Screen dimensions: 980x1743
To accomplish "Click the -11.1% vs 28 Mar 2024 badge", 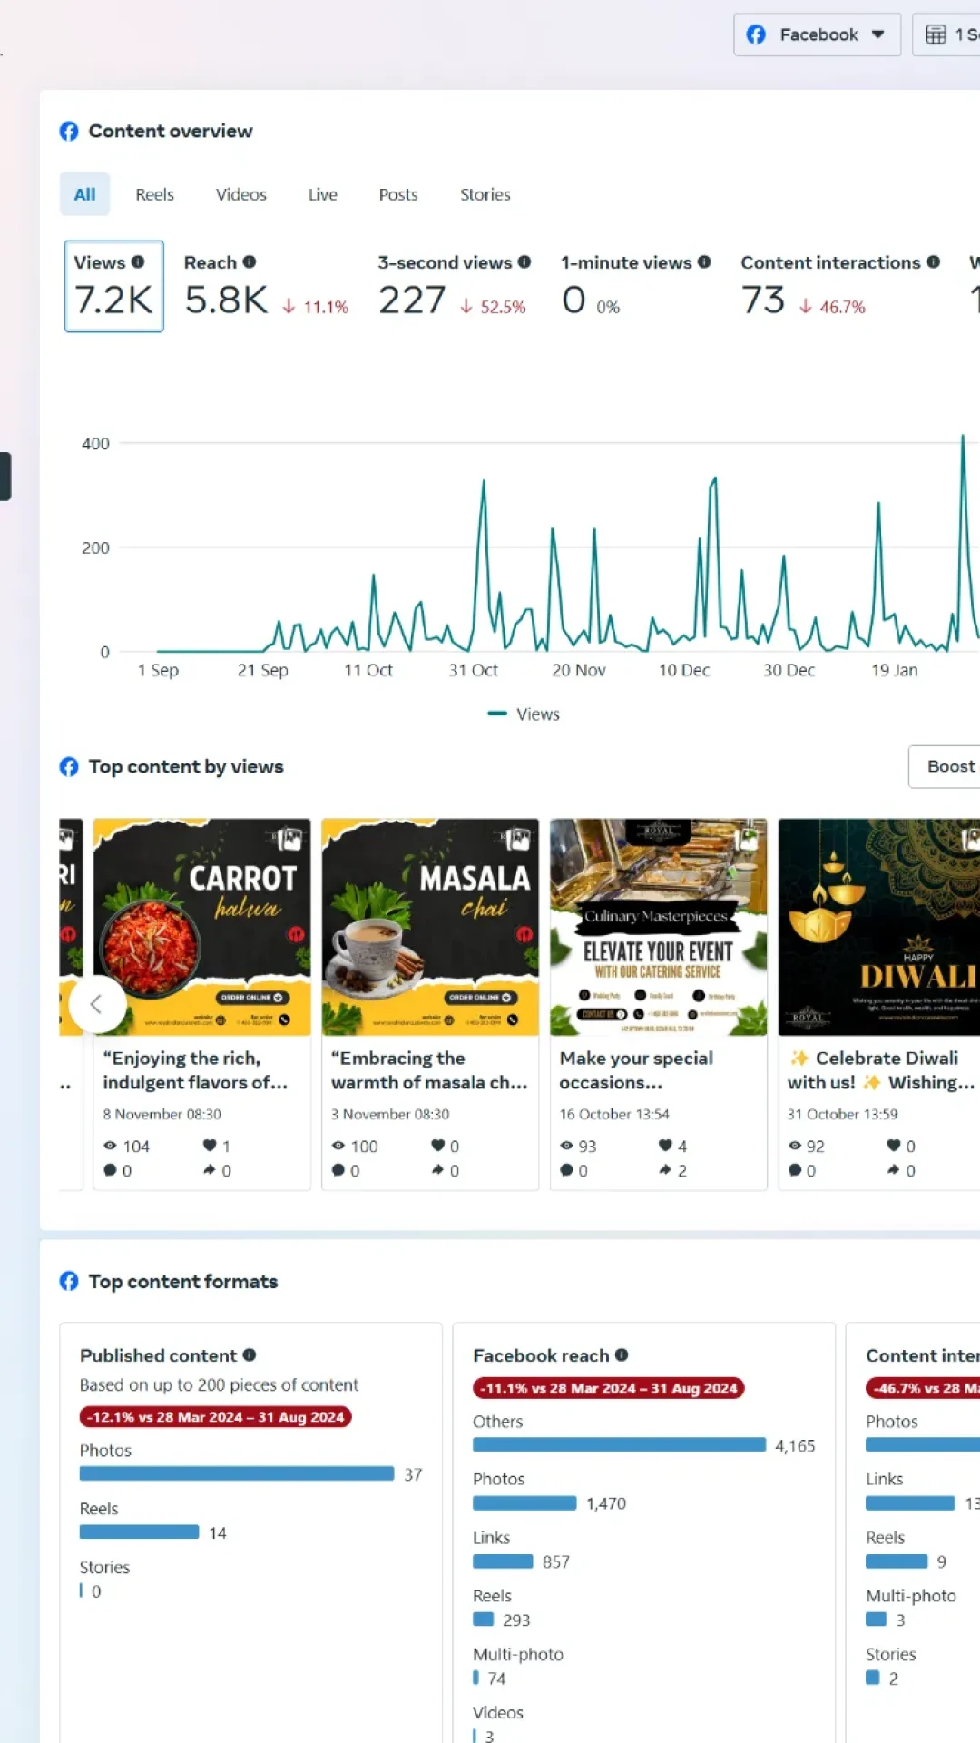I will click(608, 1388).
